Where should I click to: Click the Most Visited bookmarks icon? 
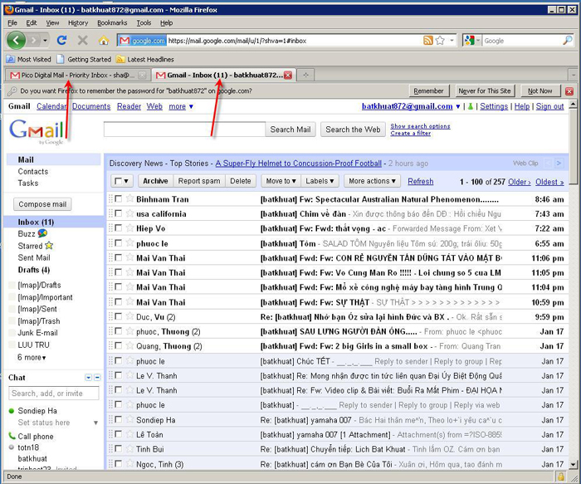[11, 59]
